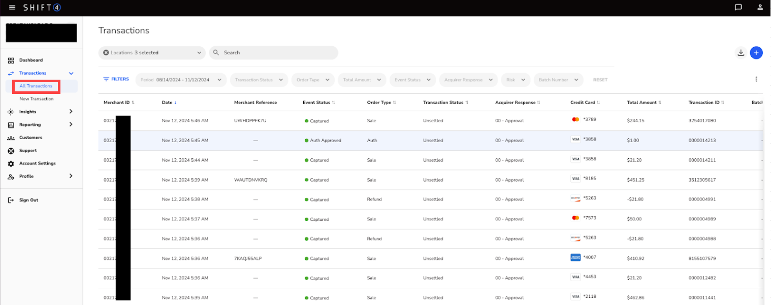
Task: Click the Sign Out icon
Action: tap(11, 200)
